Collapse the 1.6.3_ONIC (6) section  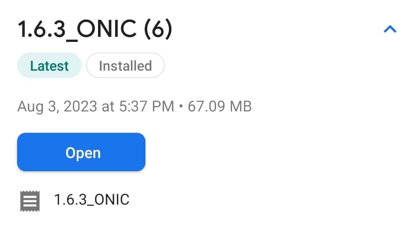[x=390, y=29]
